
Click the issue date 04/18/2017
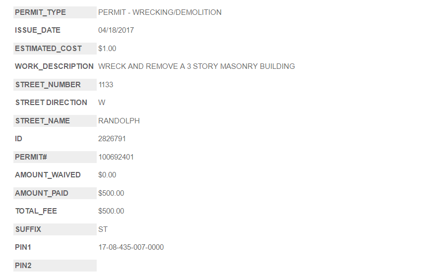point(116,30)
